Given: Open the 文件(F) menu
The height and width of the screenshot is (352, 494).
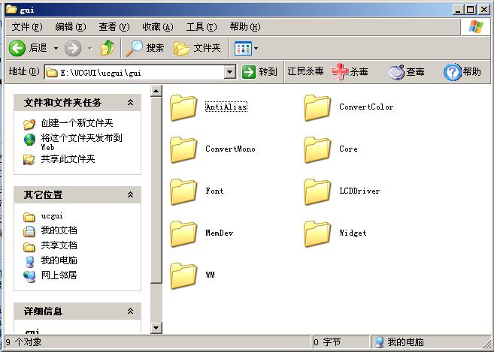Looking at the screenshot, I should point(27,27).
